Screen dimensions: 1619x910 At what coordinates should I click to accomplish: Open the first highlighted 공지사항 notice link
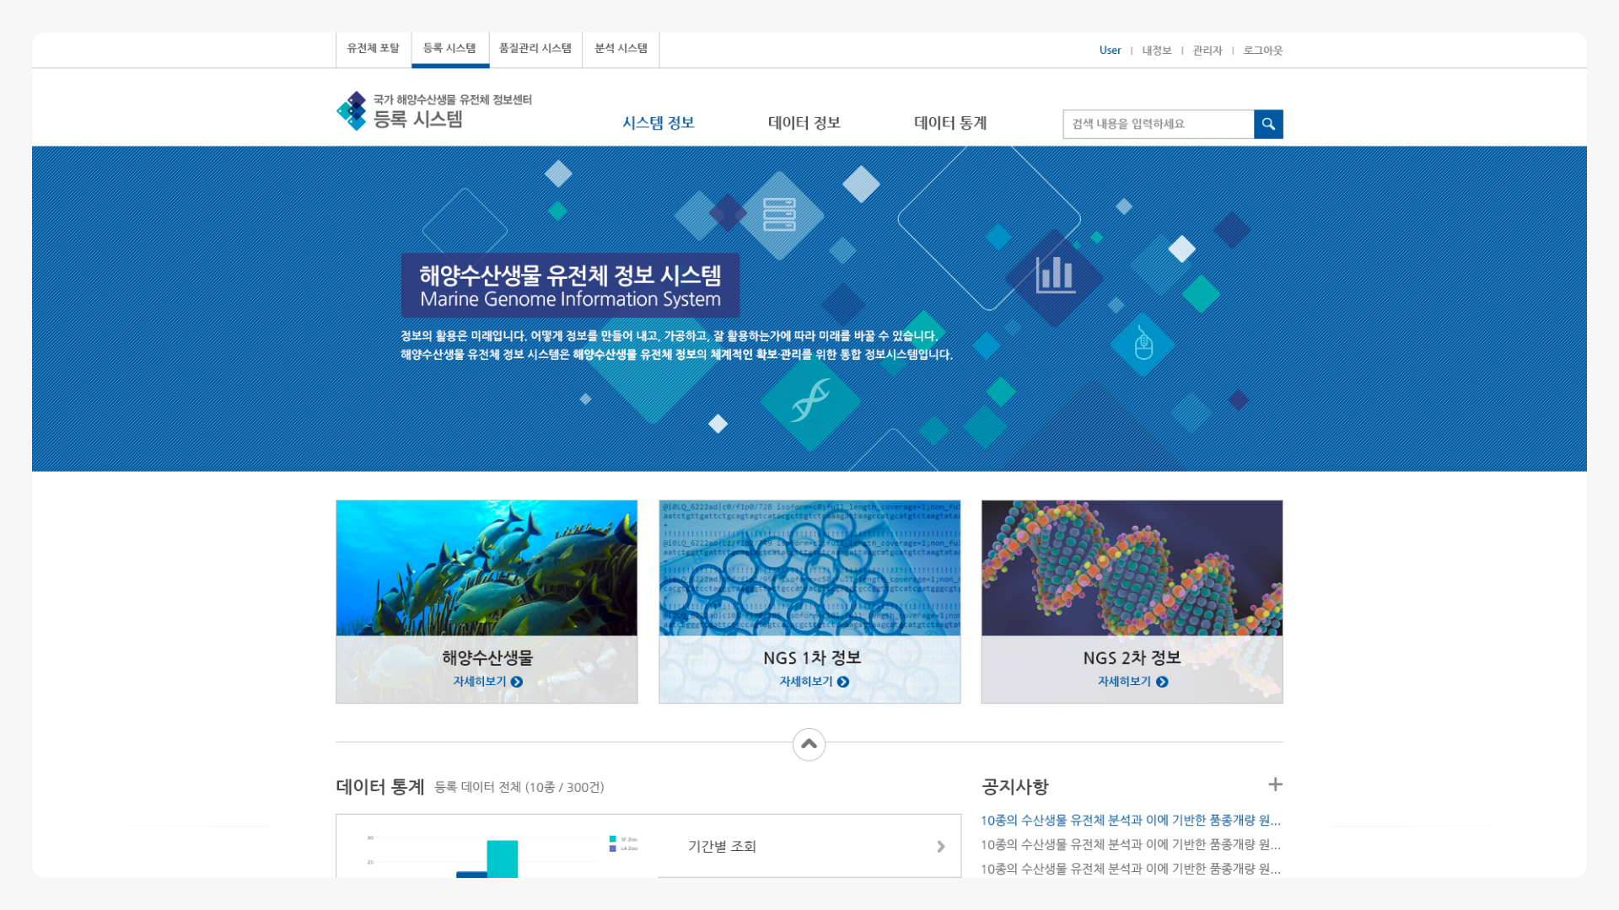tap(1130, 819)
